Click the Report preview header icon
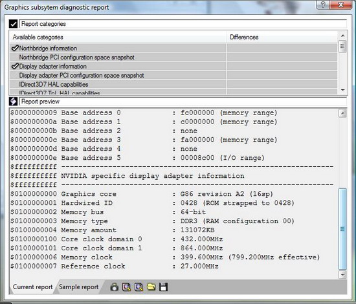Image resolution: width=356 pixels, height=304 pixels. (x=14, y=101)
